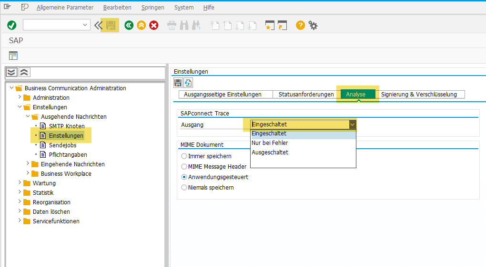Switch to Statusanforderungen tab
Screen dimensions: 486x267
click(306, 94)
